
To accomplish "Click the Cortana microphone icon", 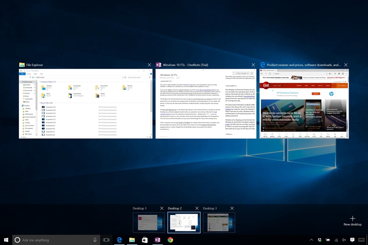I will 95,240.
